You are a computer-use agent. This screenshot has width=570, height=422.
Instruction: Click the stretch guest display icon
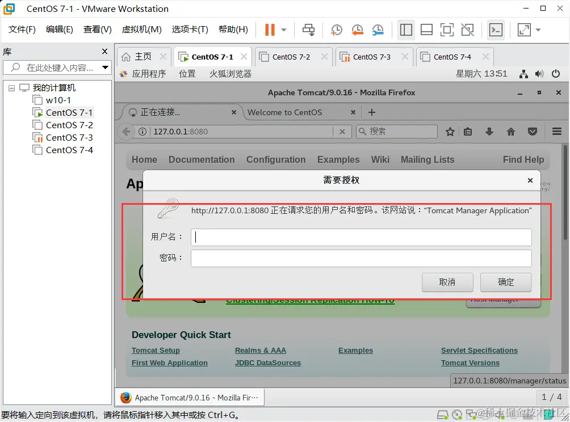click(x=524, y=30)
